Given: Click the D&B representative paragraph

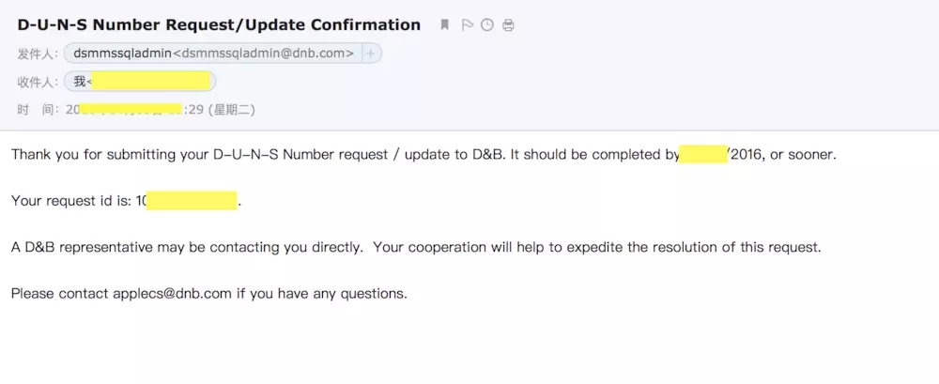Looking at the screenshot, I should tap(413, 248).
